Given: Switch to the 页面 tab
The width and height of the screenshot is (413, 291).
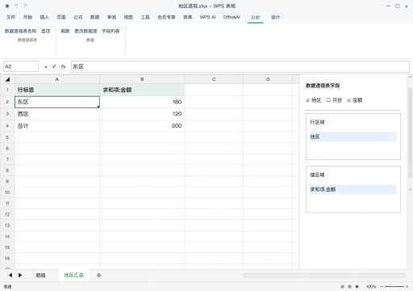Looking at the screenshot, I should point(61,17).
